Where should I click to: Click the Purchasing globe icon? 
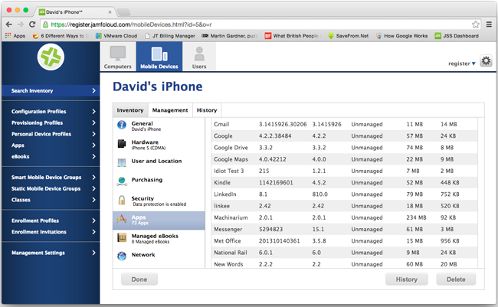[122, 181]
